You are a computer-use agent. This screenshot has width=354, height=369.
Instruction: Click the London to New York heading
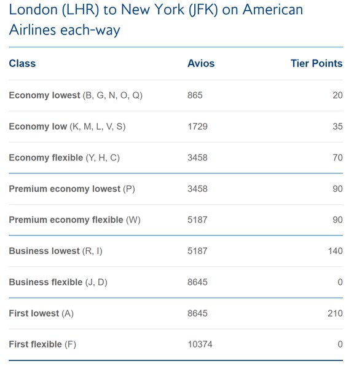(x=156, y=20)
